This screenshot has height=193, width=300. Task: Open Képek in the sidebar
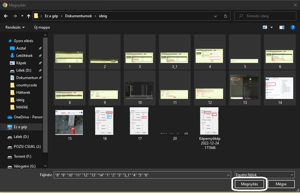pos(21,63)
